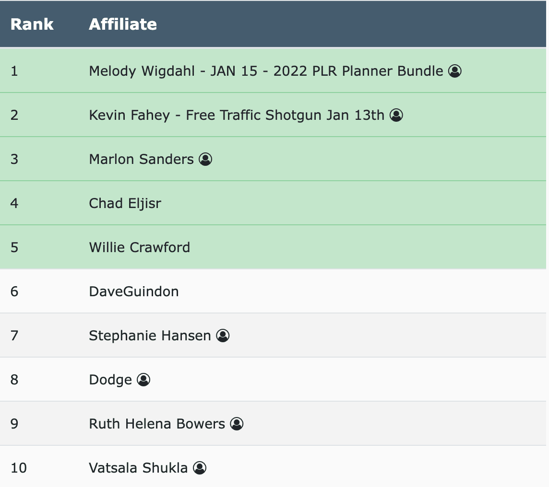
Task: Select the Marlon Sanders name
Action: (142, 159)
